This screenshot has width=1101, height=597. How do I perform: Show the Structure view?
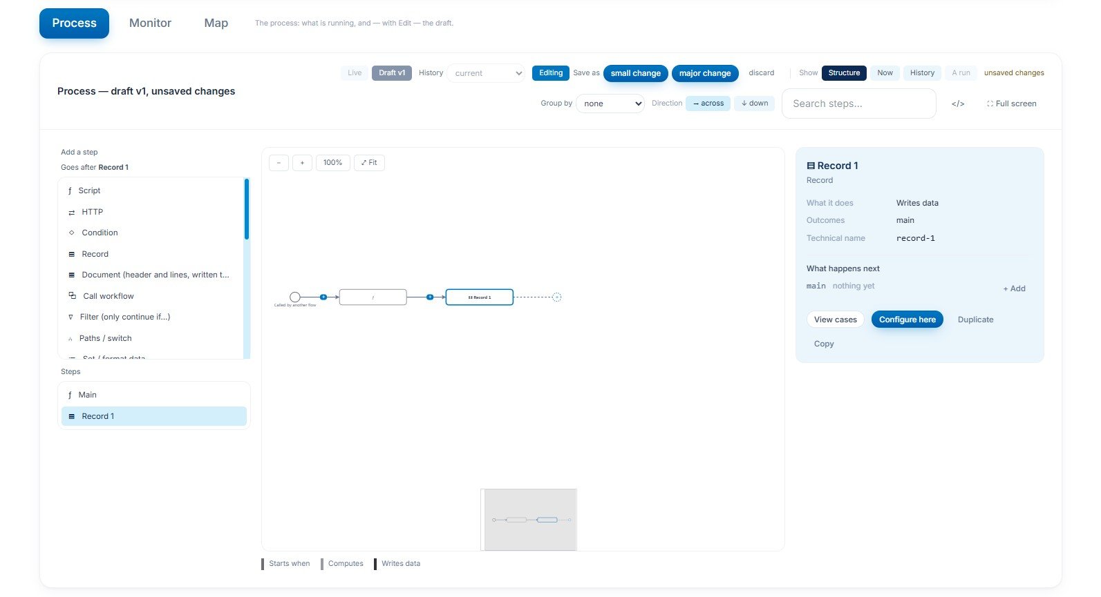point(844,73)
